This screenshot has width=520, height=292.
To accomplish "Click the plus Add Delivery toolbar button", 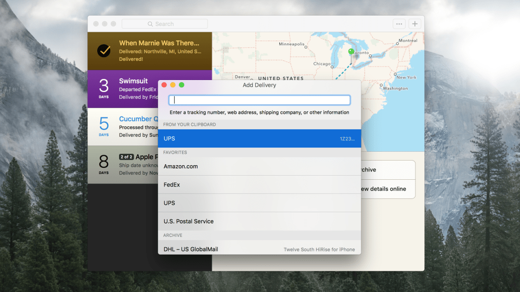I will click(x=414, y=24).
